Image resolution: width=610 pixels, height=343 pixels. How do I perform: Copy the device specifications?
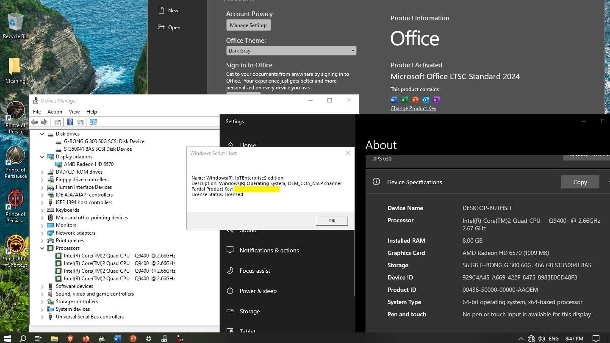click(580, 182)
